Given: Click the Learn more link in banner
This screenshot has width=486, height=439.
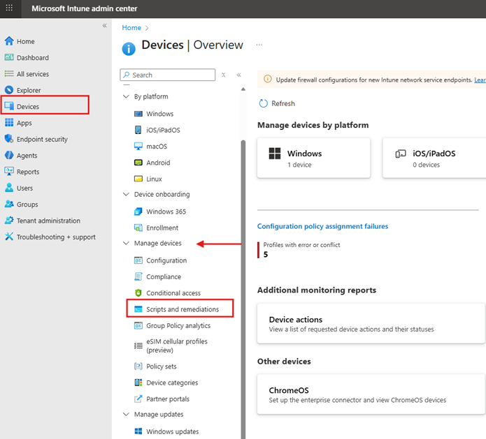Looking at the screenshot, I should [480, 80].
